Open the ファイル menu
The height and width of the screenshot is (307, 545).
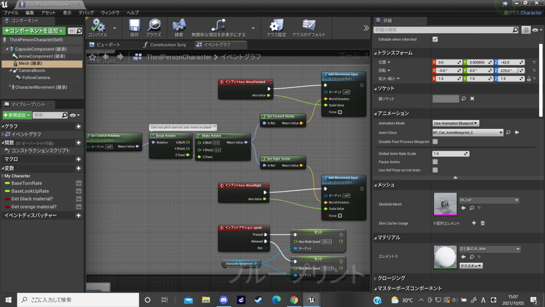coord(11,13)
